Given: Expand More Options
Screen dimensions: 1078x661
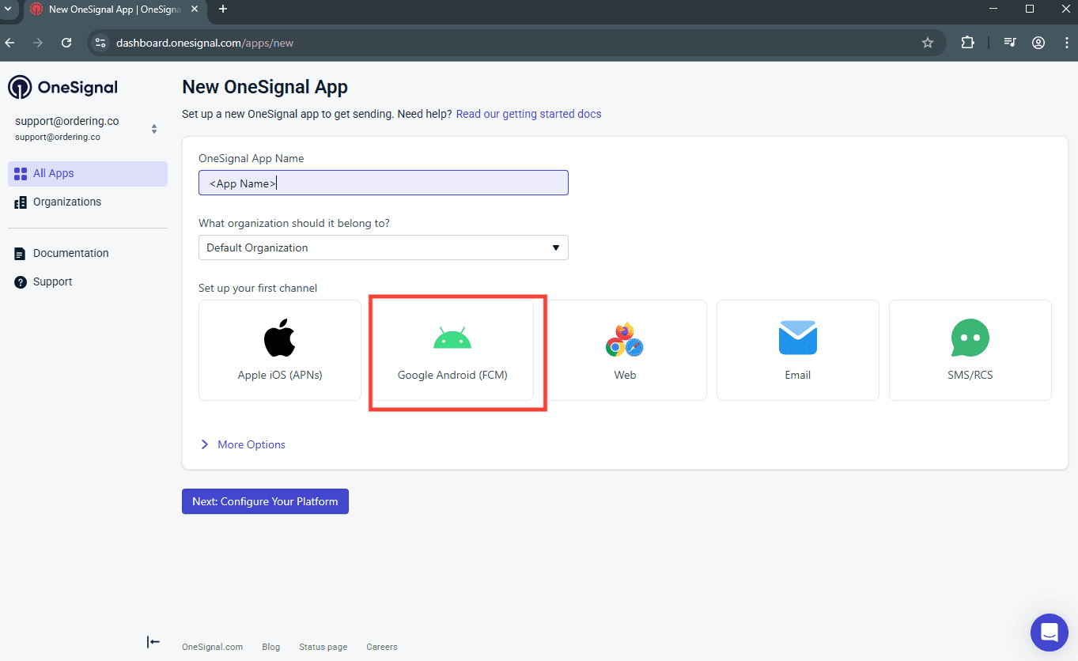Looking at the screenshot, I should click(242, 444).
